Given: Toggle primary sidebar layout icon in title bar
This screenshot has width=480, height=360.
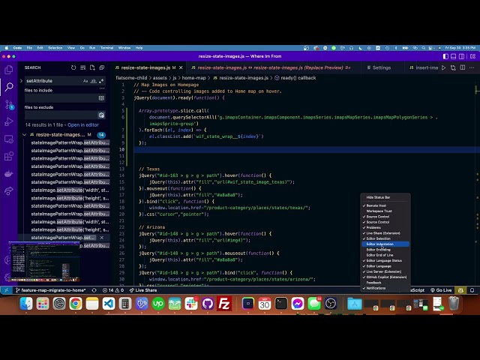Looking at the screenshot, I should 445,56.
